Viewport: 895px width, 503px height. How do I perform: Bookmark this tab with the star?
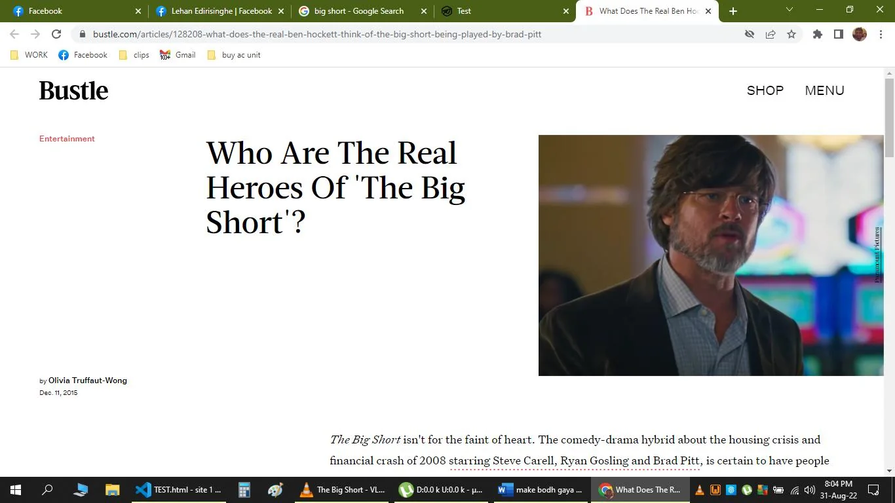pyautogui.click(x=791, y=34)
